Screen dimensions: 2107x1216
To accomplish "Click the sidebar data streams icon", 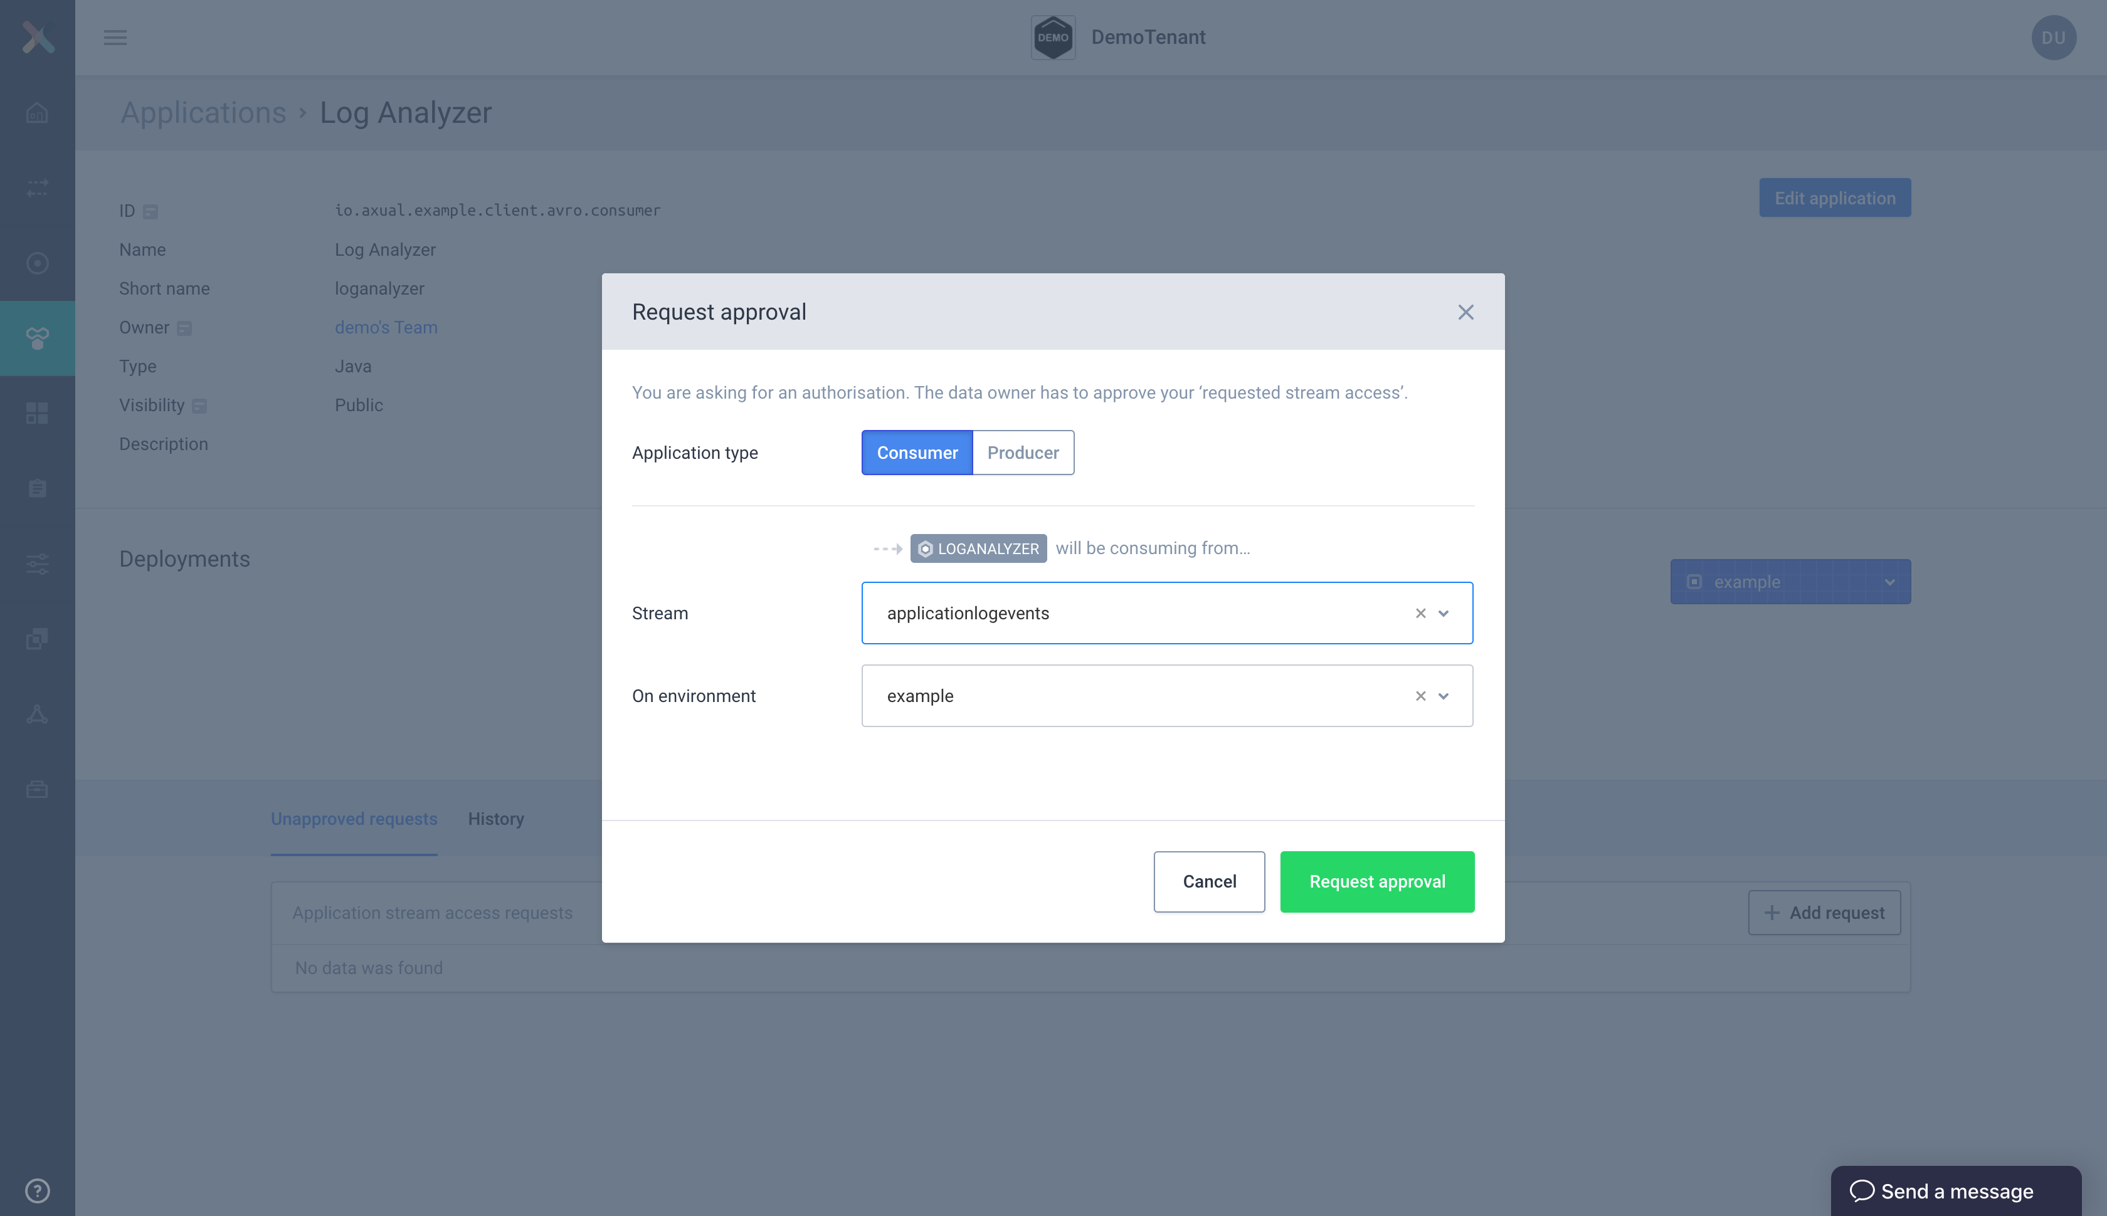I will point(38,187).
